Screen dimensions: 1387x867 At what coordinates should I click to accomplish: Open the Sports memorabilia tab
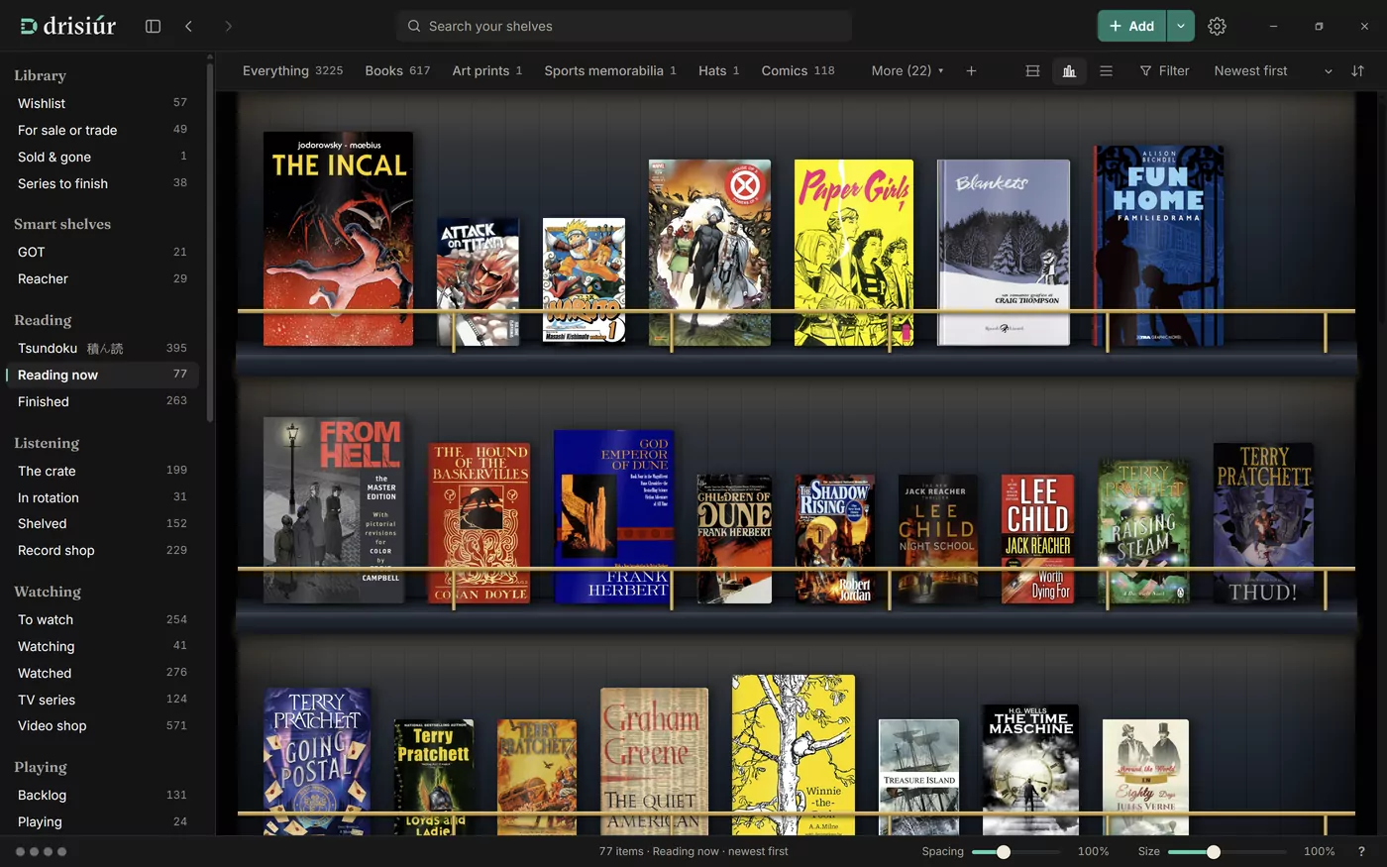[x=610, y=71]
